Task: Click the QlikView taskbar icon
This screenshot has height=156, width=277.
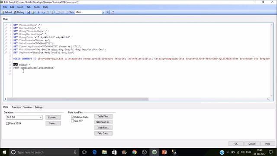Action: click(x=154, y=152)
